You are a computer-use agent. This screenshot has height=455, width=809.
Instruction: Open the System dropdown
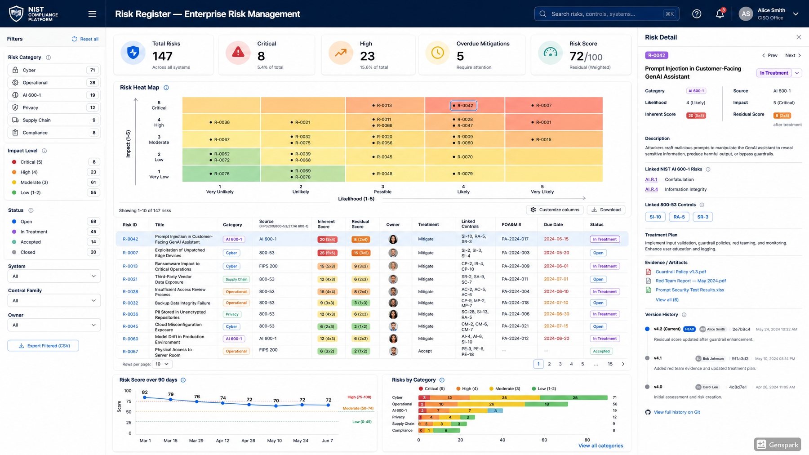[x=54, y=277]
